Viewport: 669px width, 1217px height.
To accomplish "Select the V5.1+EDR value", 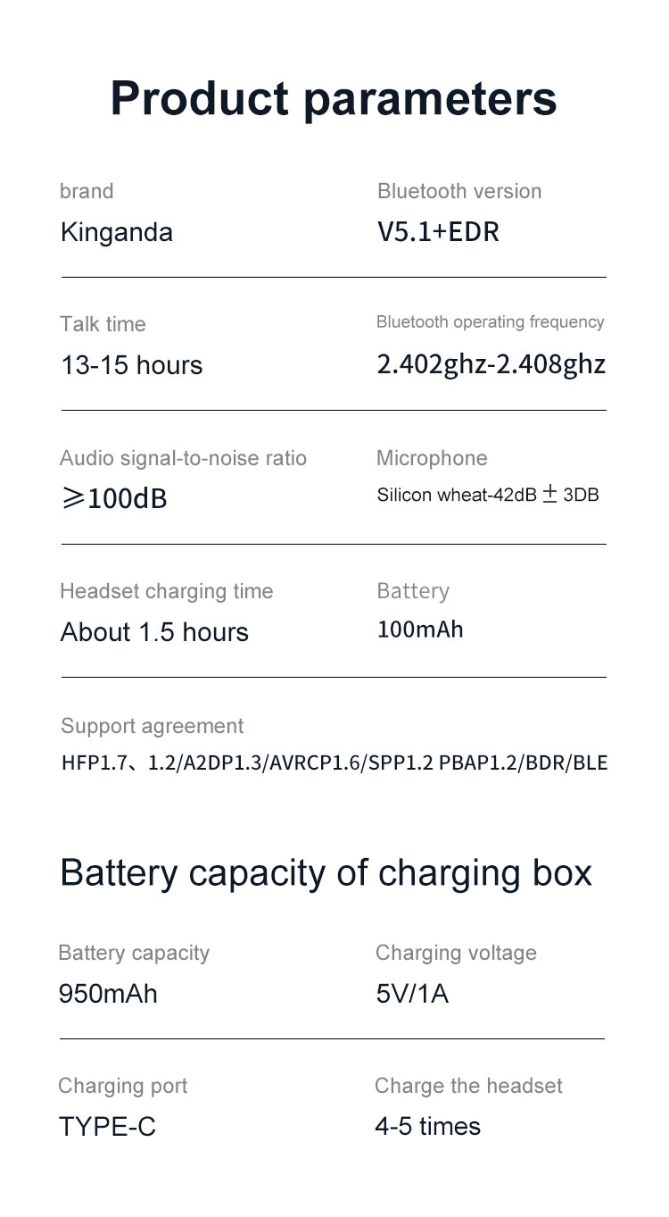I will click(x=438, y=232).
